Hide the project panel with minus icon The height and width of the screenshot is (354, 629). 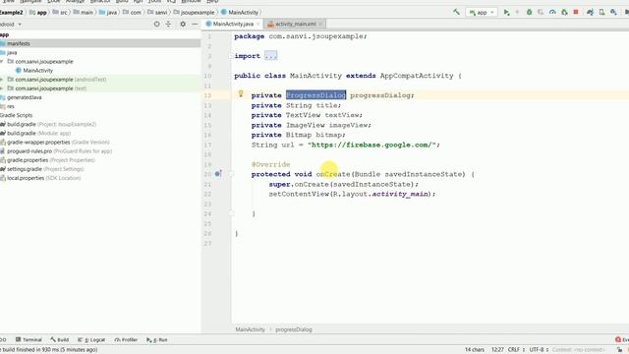[x=195, y=24]
